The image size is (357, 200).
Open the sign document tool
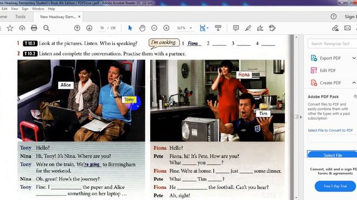260,28
